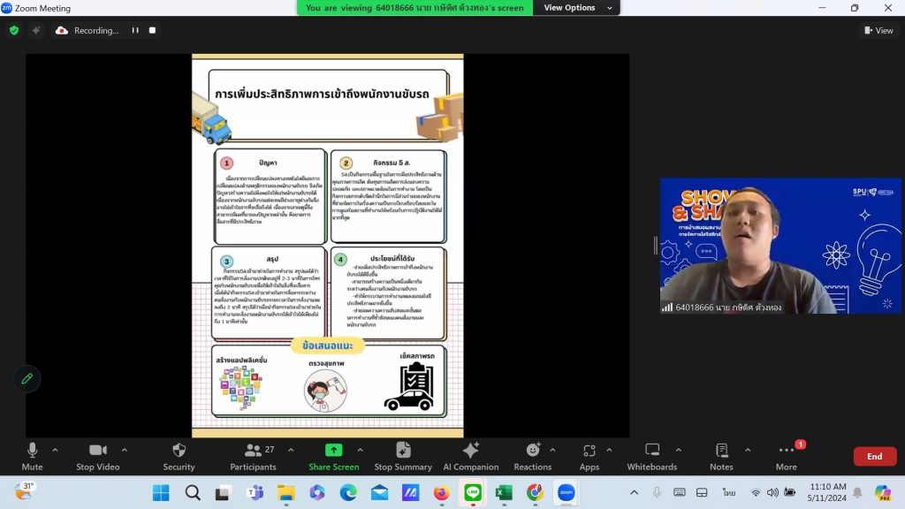
Task: Expand the arrow beside Apps
Action: pos(610,450)
